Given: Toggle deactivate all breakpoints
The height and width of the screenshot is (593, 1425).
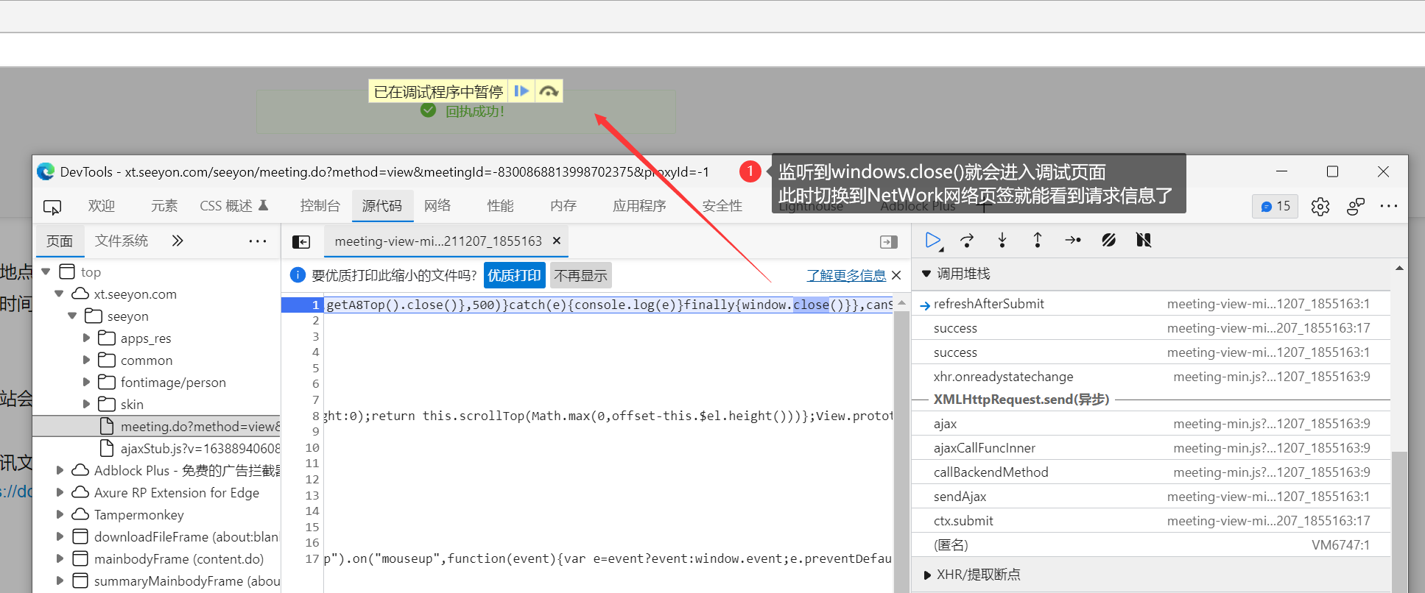Looking at the screenshot, I should pos(1108,241).
